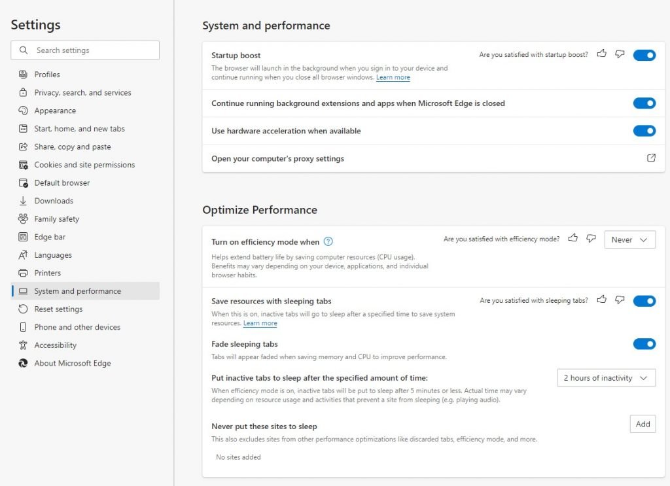This screenshot has height=486, width=670.
Task: Open the 2 hours of inactivity dropdown
Action: (606, 378)
